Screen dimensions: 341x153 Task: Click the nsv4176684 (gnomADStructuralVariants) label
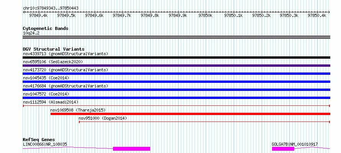[66, 86]
